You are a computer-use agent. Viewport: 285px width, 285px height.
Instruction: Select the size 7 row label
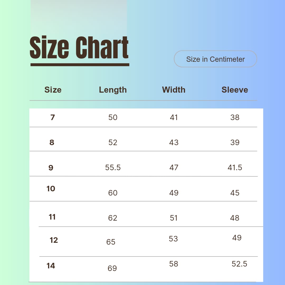[x=53, y=117]
